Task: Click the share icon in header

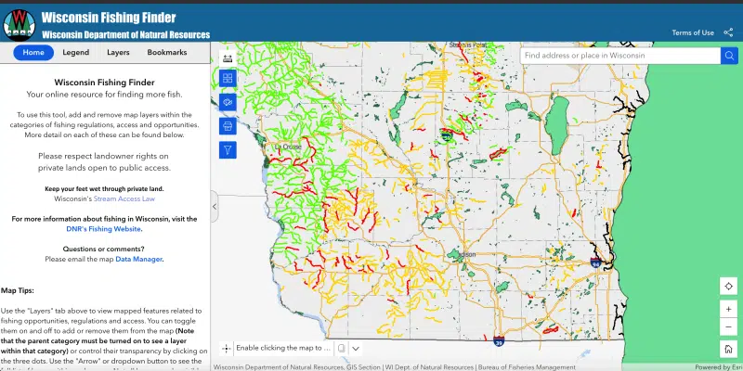Action: coord(728,32)
